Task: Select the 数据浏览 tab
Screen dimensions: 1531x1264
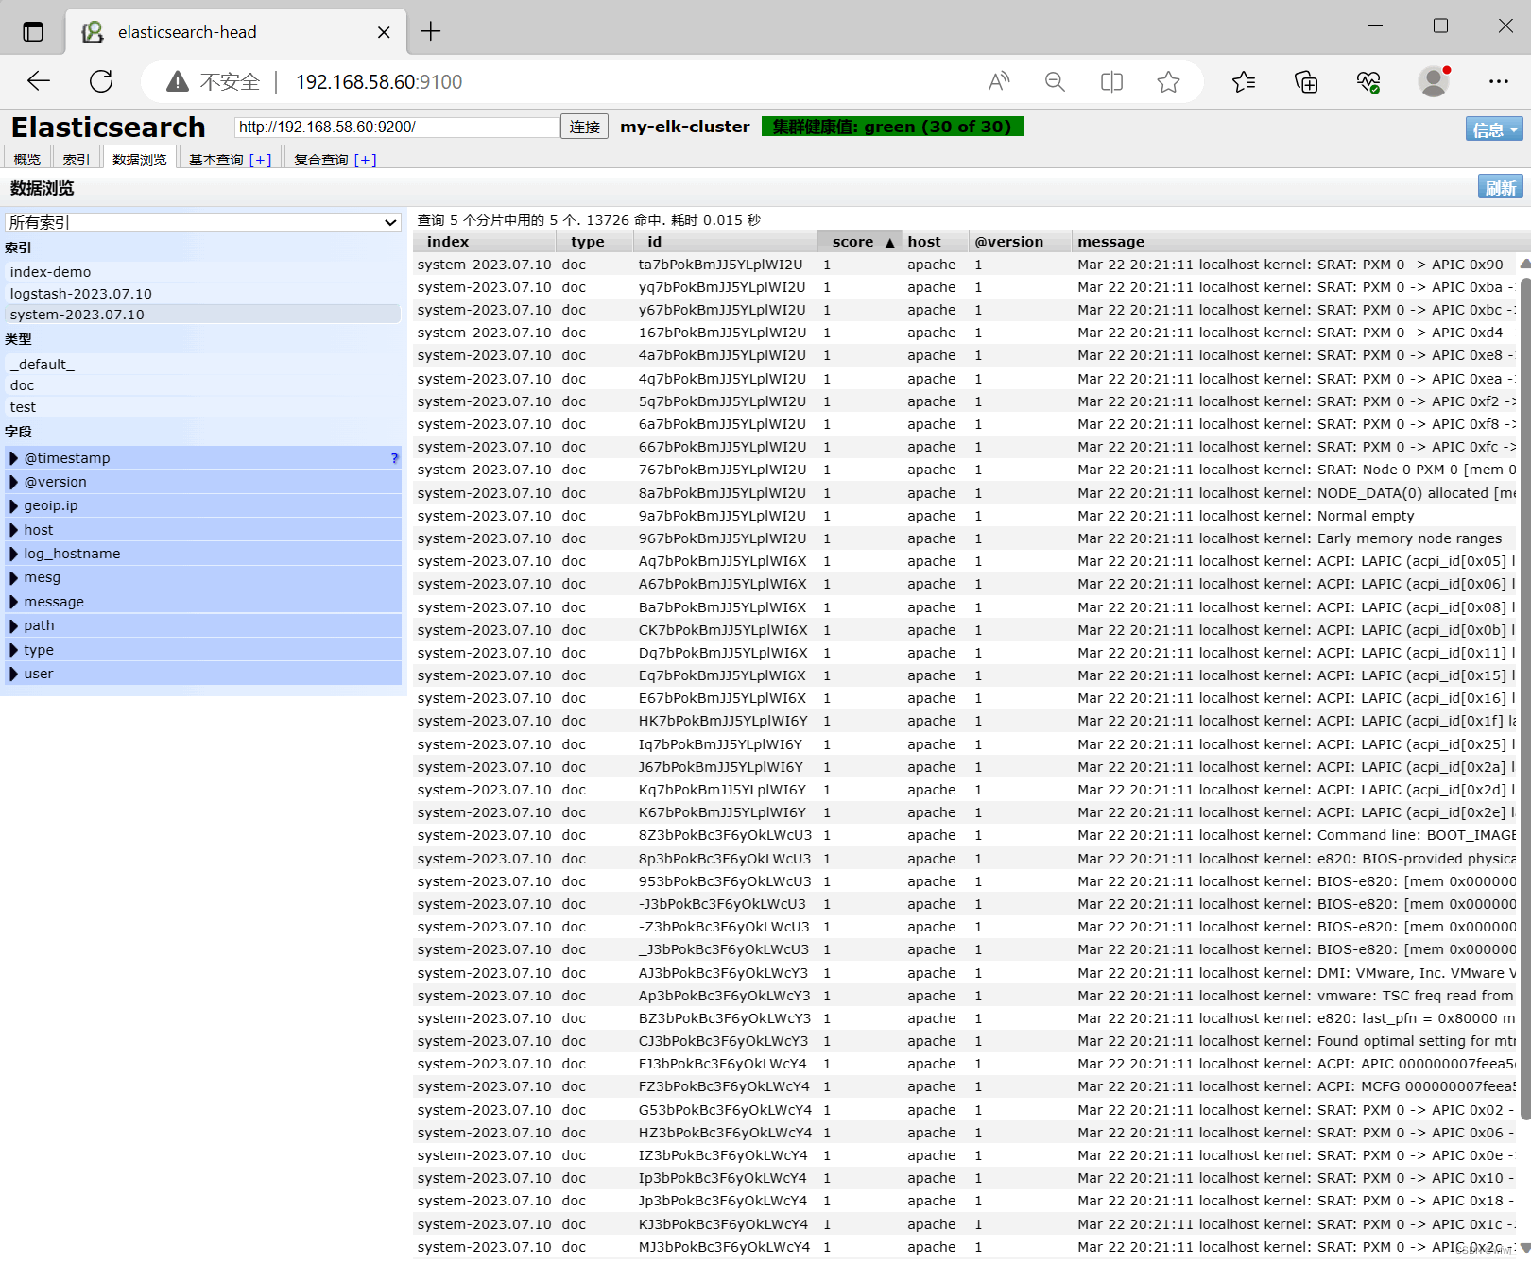Action: pos(140,159)
